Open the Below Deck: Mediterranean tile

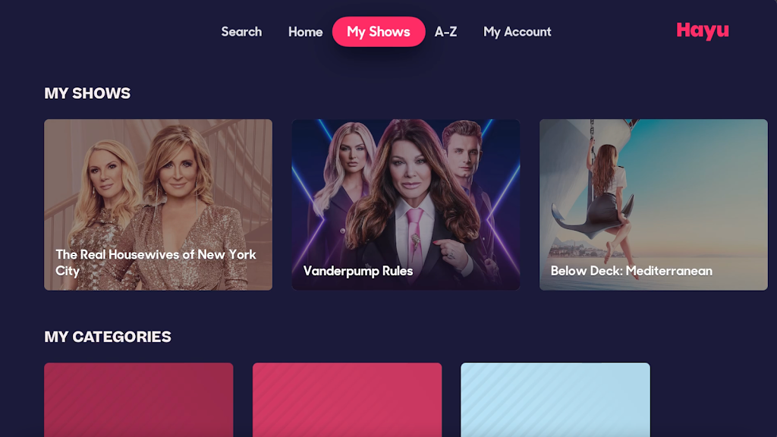pos(653,205)
